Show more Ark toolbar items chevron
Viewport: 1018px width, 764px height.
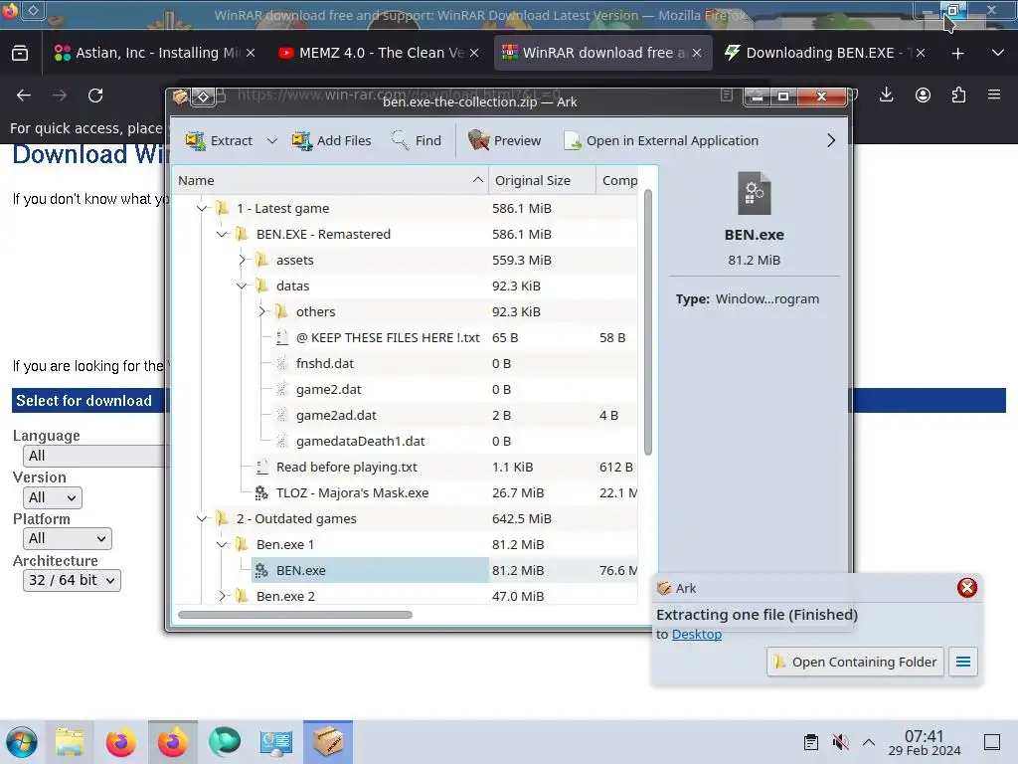(831, 140)
